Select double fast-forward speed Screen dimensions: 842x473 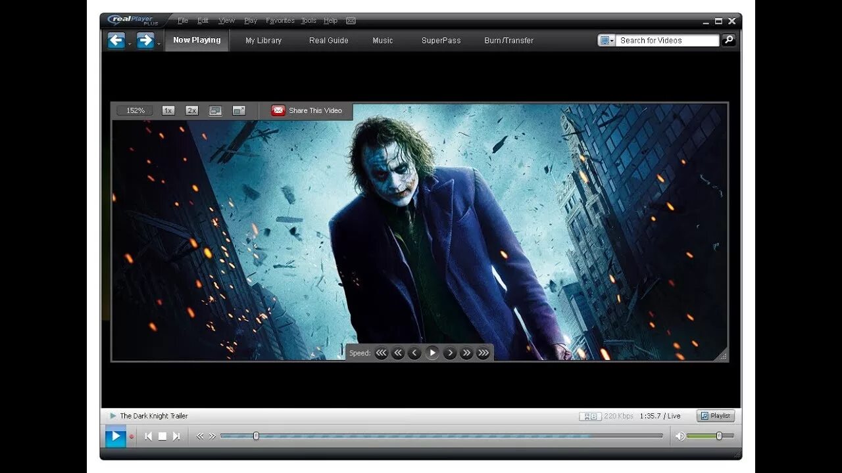coord(466,353)
